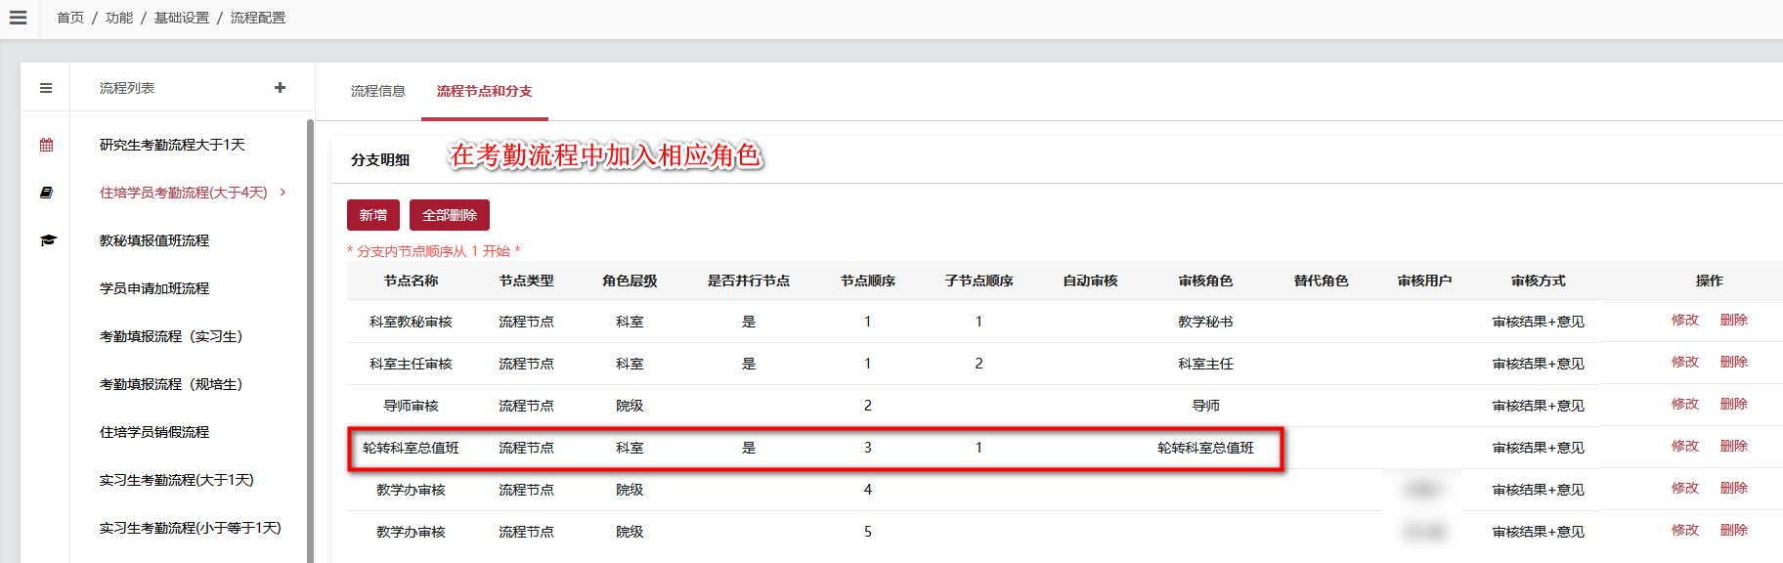The image size is (1783, 563).
Task: Click 分支明细 section heading
Action: point(380,159)
